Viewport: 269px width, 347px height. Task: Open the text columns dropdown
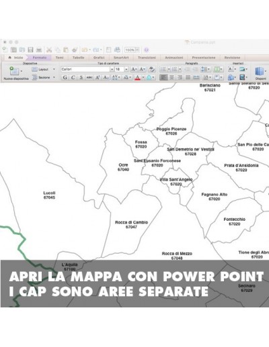[218, 69]
